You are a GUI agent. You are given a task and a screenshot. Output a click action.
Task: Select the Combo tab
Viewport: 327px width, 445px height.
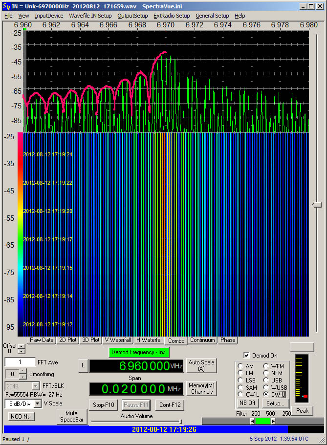click(176, 340)
